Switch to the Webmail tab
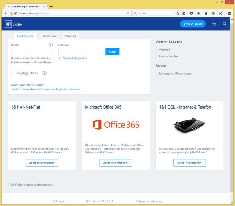This screenshot has width=235, height=206. pos(70,36)
